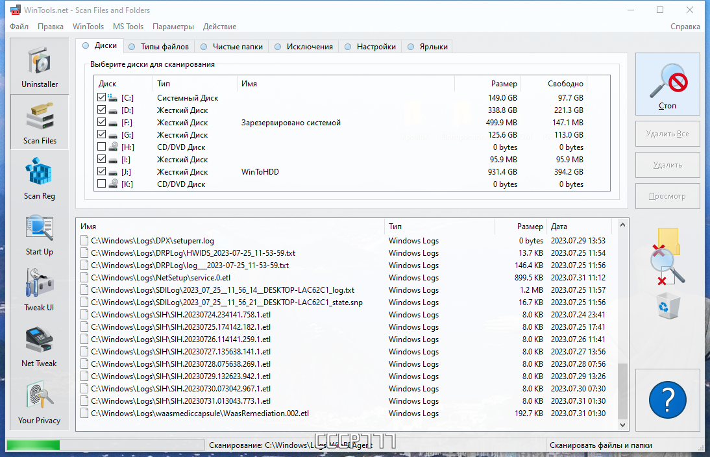Stop scanning with the Стоп button
710x457 pixels.
point(667,84)
